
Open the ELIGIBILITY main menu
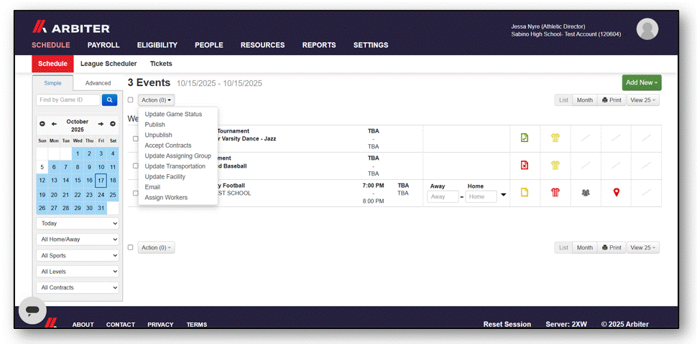(x=157, y=45)
